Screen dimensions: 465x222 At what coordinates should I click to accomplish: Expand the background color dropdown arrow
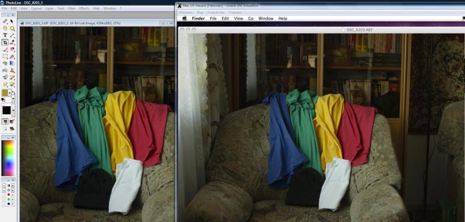tap(13, 99)
